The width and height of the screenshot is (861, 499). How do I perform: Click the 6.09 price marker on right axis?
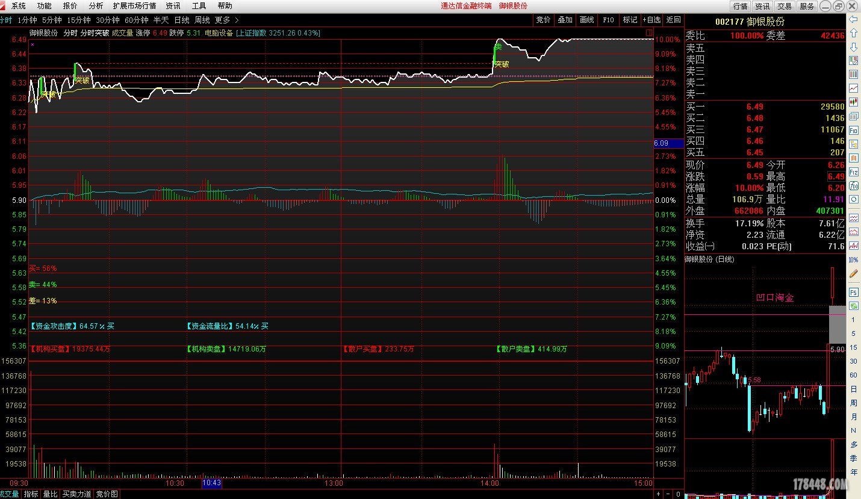[668, 143]
